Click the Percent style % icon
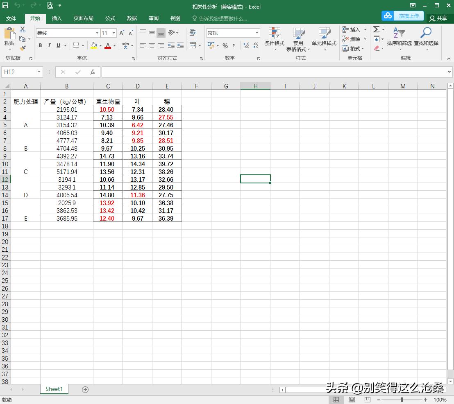Screen dimensions: 454x404 (225, 46)
